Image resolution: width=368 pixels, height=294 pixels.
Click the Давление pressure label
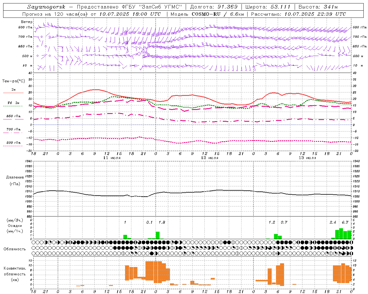click(15, 177)
